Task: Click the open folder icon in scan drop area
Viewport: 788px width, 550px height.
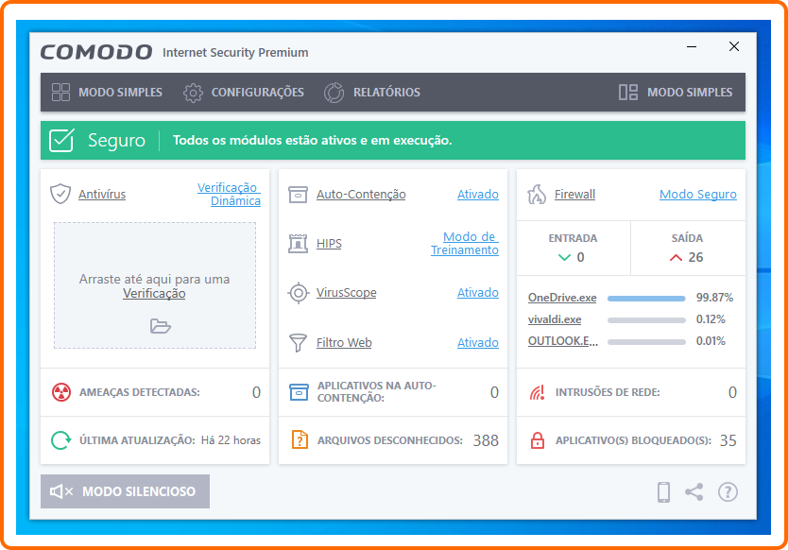Action: 161,326
